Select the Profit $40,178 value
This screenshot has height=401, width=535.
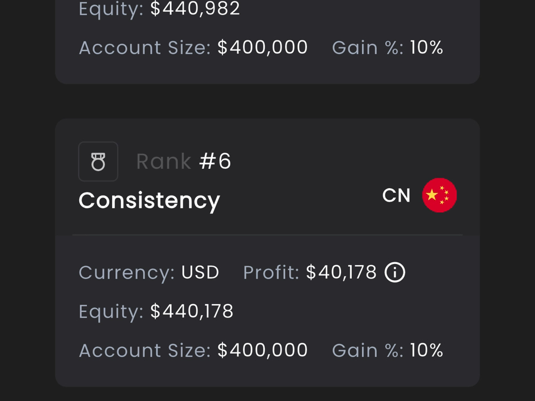tap(341, 272)
